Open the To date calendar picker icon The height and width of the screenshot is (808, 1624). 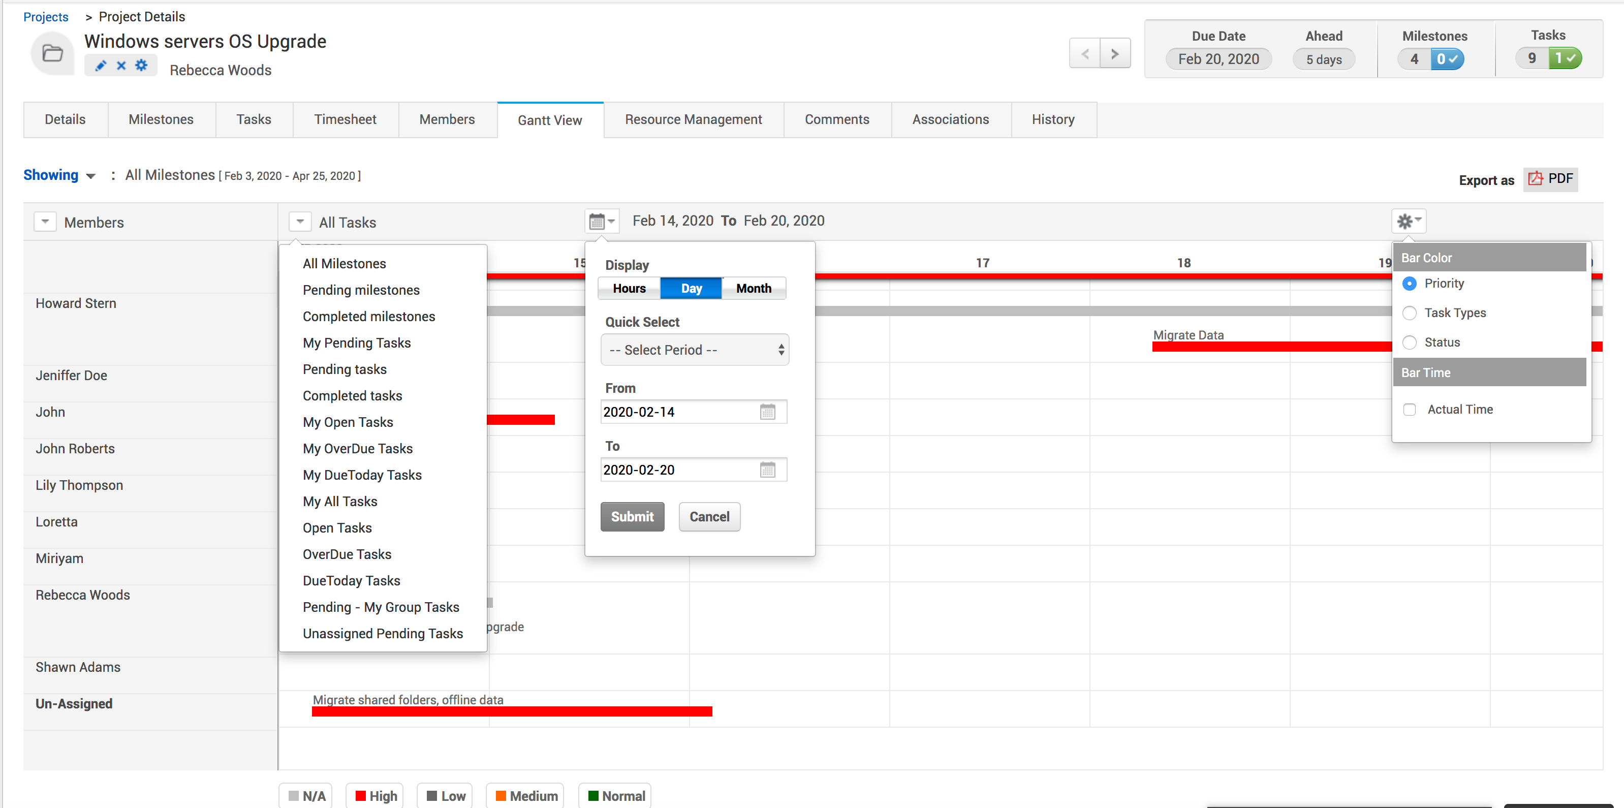[767, 470]
